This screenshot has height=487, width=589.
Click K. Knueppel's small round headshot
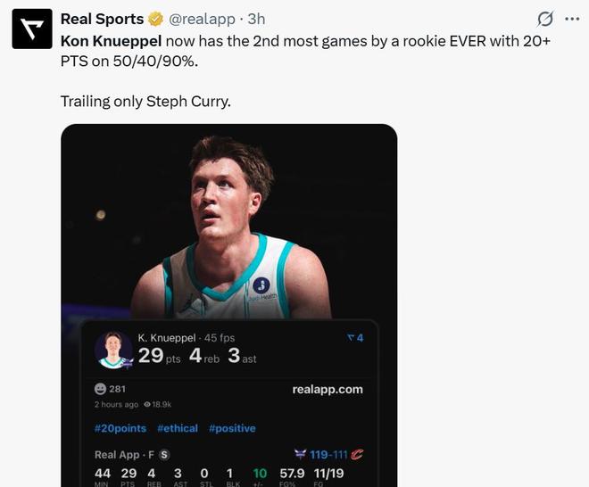(x=113, y=350)
